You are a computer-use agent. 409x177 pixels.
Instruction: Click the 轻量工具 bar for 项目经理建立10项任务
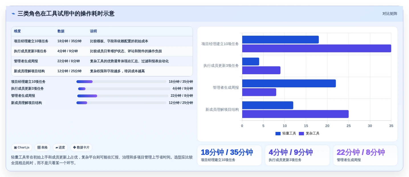pyautogui.click(x=280, y=40)
